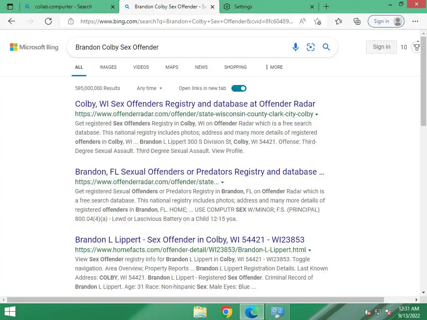The height and width of the screenshot is (320, 427).
Task: Click the Edge profile Sign in button
Action: click(x=386, y=21)
